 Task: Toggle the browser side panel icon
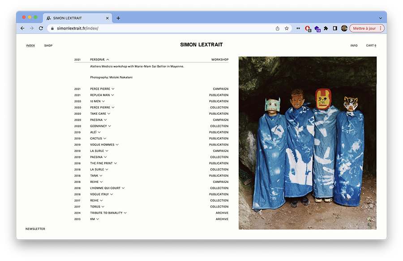click(x=335, y=28)
